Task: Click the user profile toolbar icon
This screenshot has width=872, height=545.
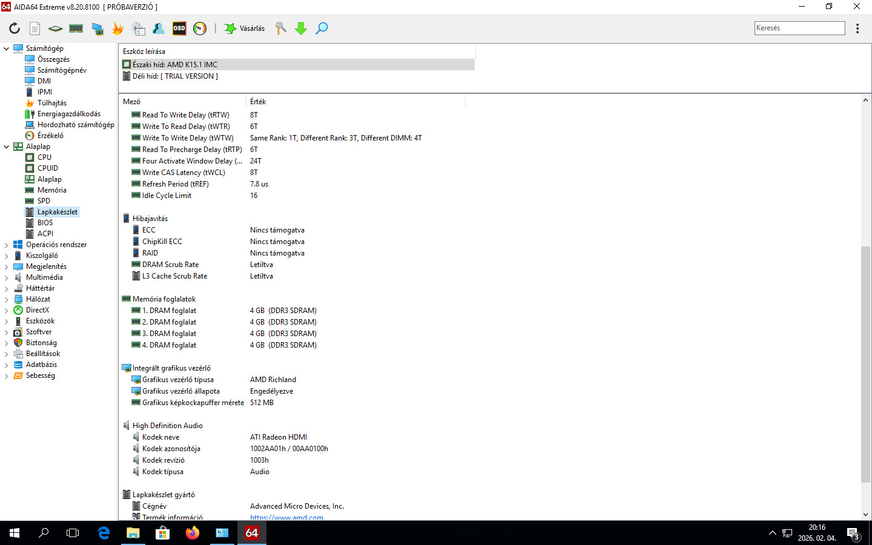Action: pos(159,28)
